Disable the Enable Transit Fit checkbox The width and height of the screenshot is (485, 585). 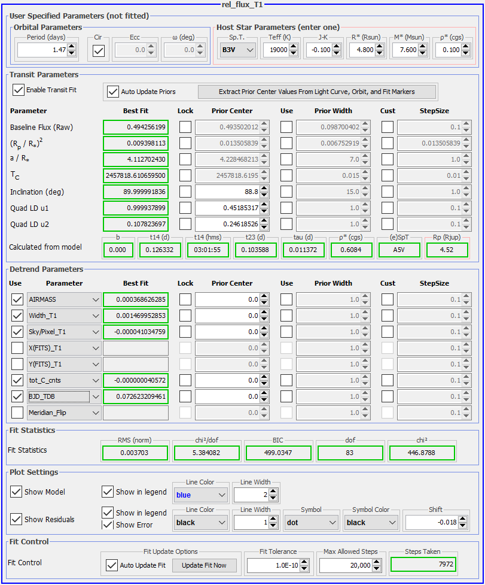tap(19, 90)
